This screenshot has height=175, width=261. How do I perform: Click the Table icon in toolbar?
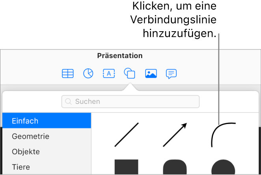point(68,73)
